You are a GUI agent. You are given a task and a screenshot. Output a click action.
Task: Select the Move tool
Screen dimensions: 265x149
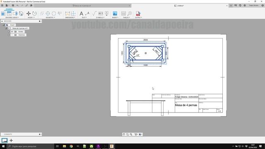click(29, 14)
